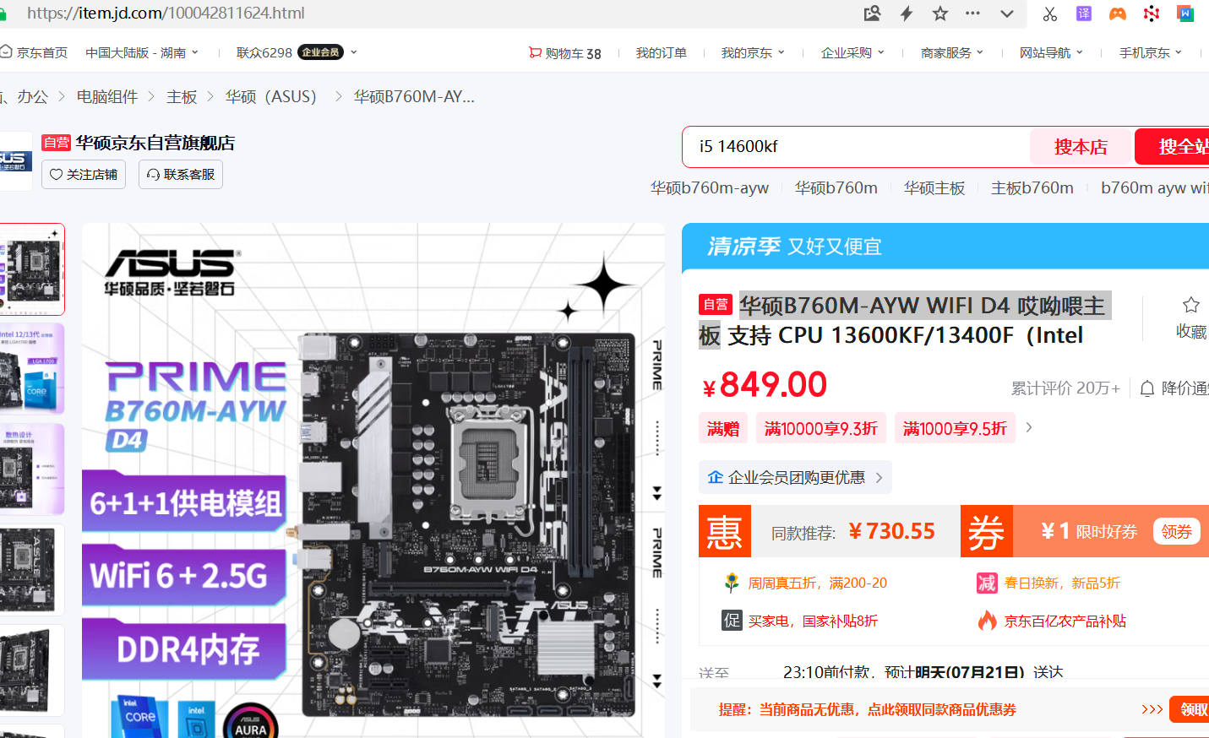Open 我的订单 link

[x=662, y=52]
